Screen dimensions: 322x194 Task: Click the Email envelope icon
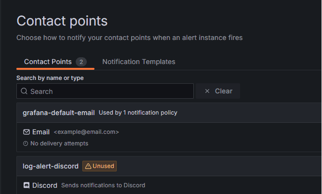tap(27, 132)
